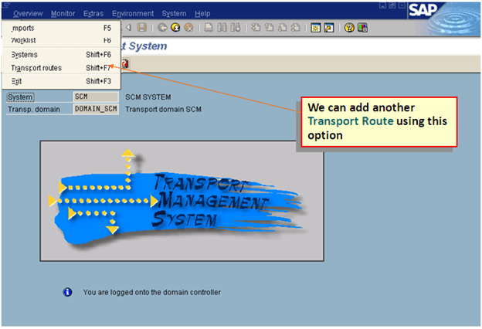Viewport: 482px width, 329px height.
Task: Click the Print icon
Action: (209, 28)
